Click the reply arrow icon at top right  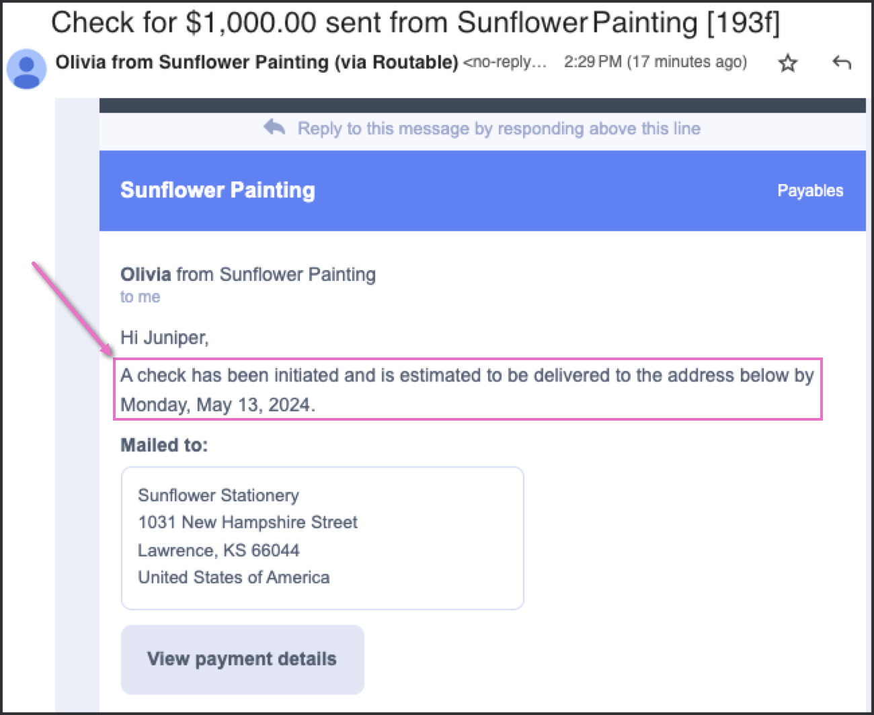tap(842, 62)
